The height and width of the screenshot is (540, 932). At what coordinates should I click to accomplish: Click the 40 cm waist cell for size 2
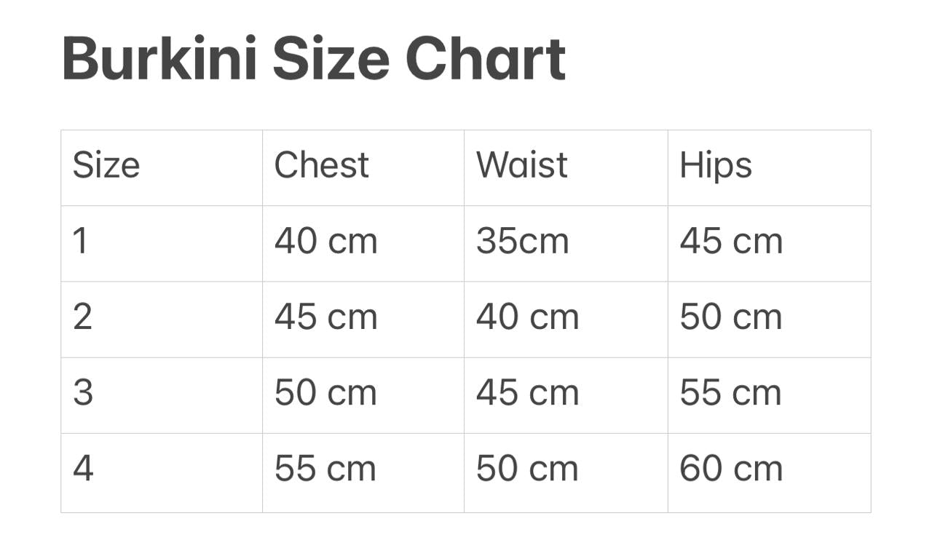tap(566, 319)
